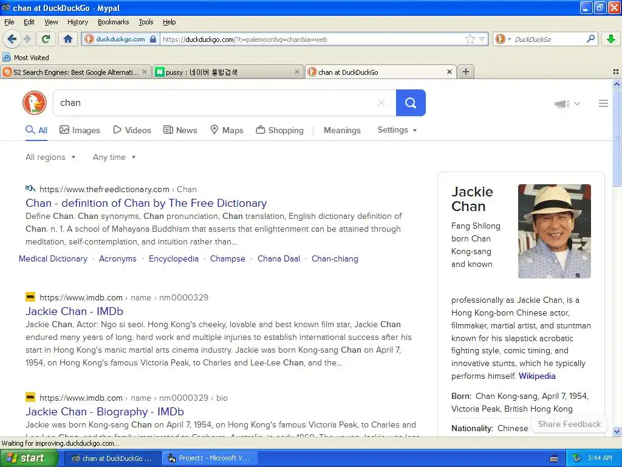Screen dimensions: 622x467
Task: Switch to the Videos results tab
Action: click(132, 130)
